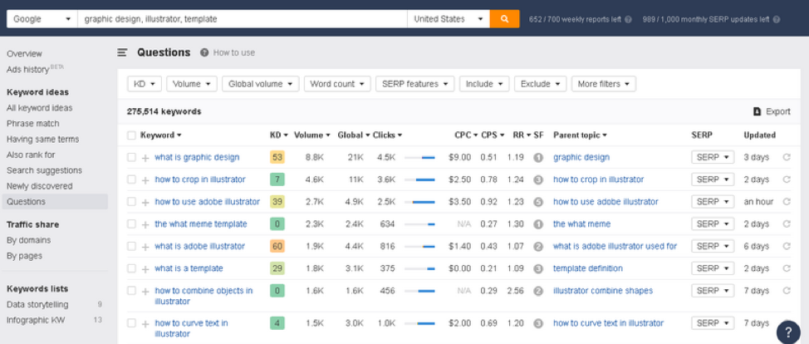Select checkbox for 'the what meme template'
The height and width of the screenshot is (344, 809).
(131, 224)
